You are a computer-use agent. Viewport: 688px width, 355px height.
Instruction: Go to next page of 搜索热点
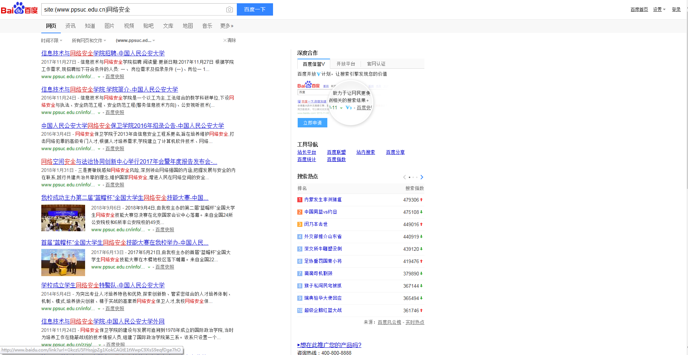coord(422,177)
